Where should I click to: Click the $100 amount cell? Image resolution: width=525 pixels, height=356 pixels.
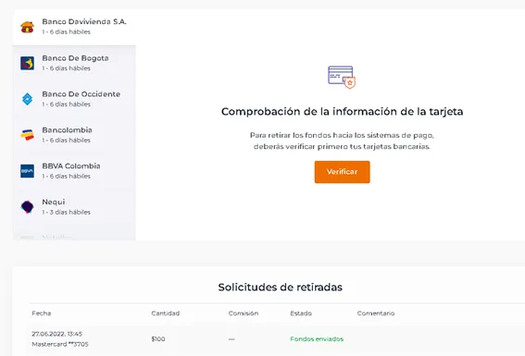[158, 339]
